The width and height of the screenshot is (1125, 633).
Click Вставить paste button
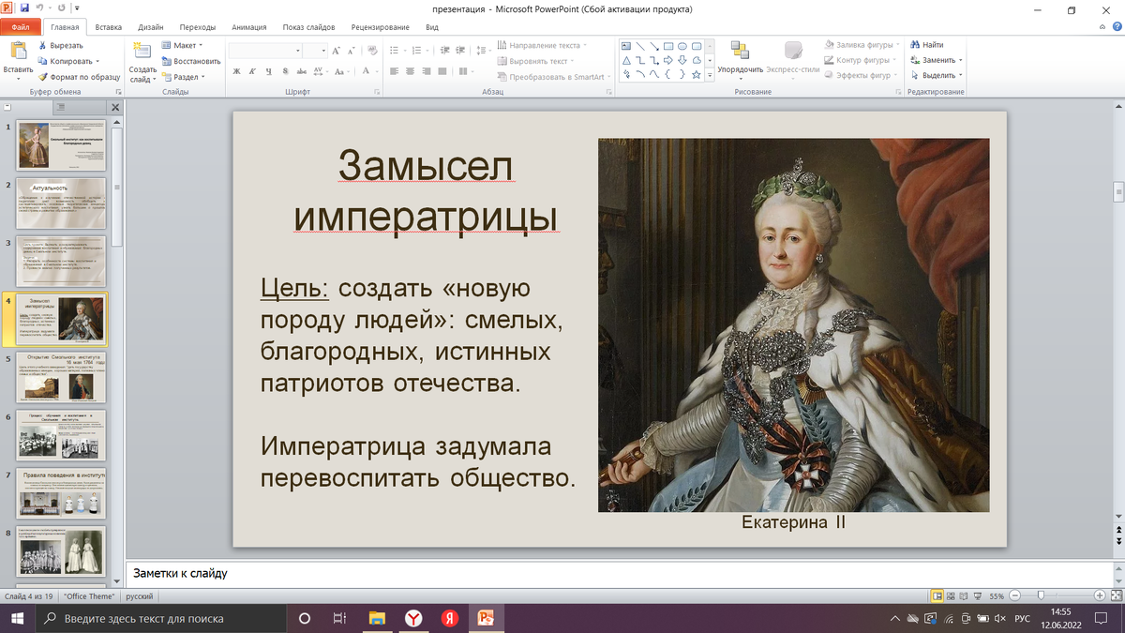(x=18, y=58)
